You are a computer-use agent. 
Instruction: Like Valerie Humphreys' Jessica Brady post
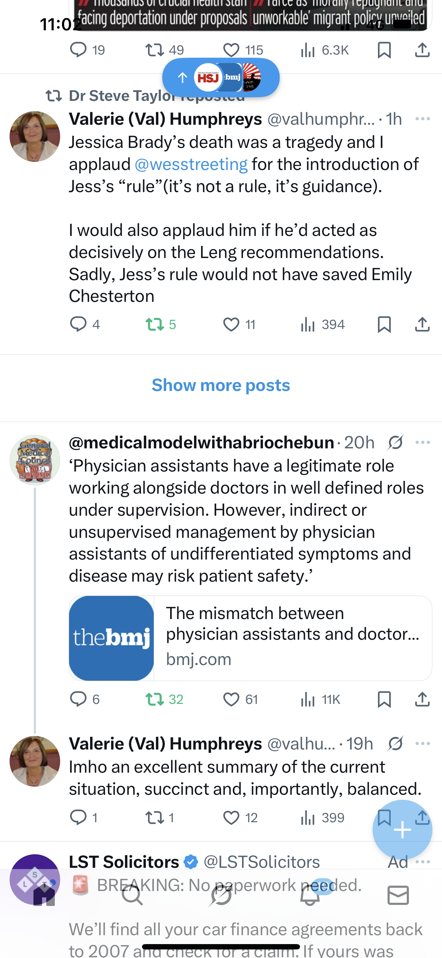[231, 325]
